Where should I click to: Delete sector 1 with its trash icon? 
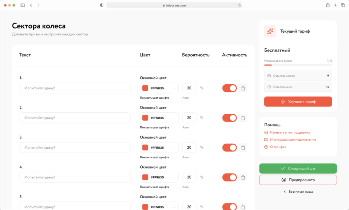coord(243,88)
